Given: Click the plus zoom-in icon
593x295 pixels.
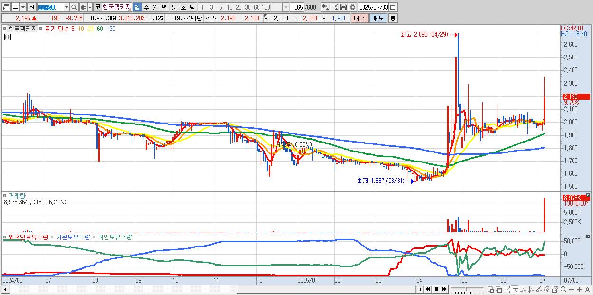Looking at the screenshot, I should [x=579, y=289].
